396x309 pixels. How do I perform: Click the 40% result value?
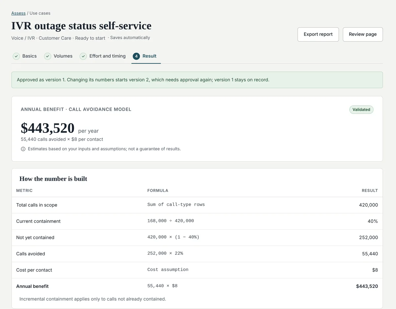[373, 221]
